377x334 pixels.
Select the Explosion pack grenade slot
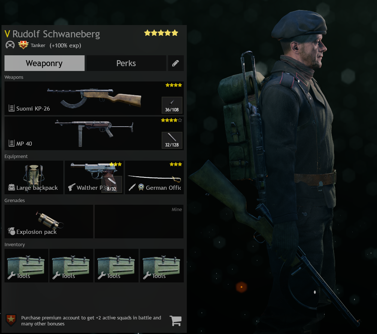click(x=49, y=222)
